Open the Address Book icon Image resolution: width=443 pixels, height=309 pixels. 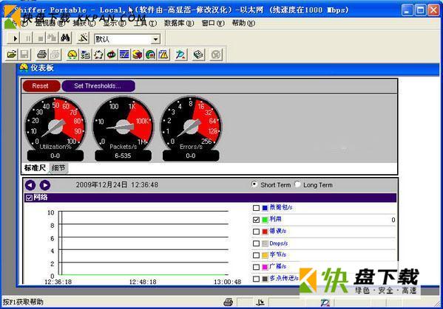(198, 55)
